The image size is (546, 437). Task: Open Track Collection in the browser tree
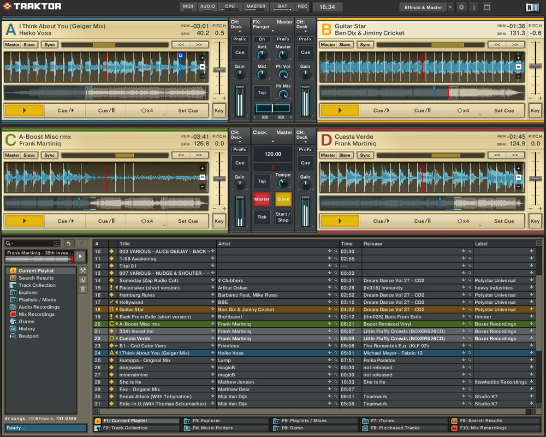(37, 285)
